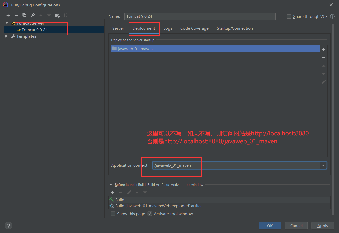Add new configuration with plus icon

pos(8,15)
